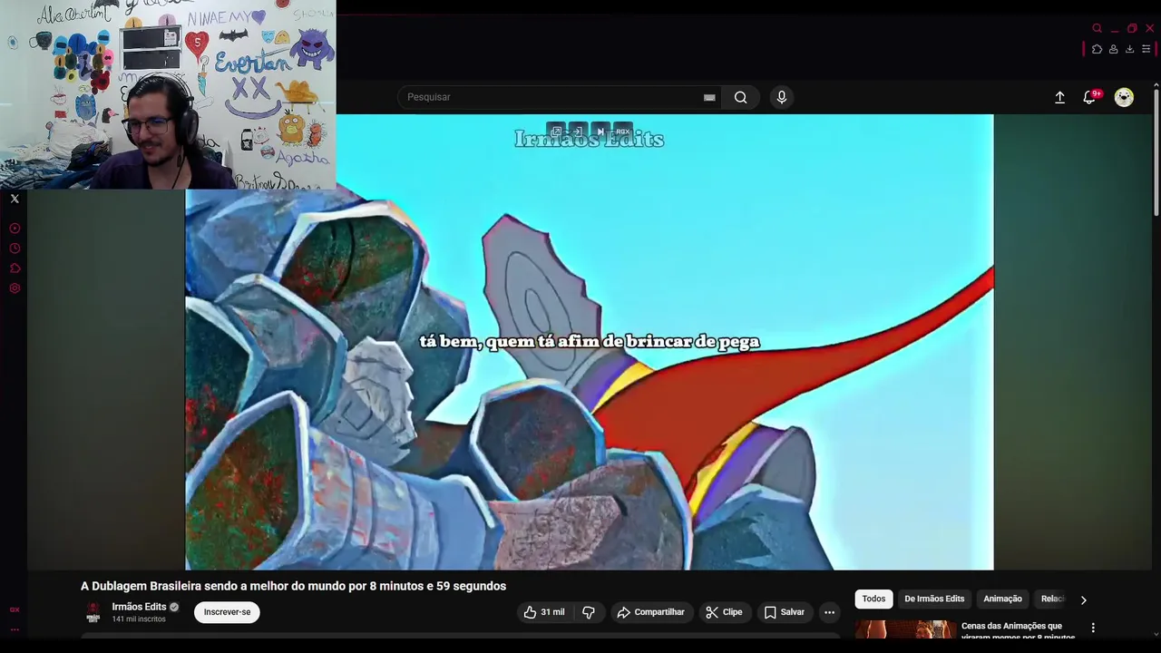
Task: Show more filter chips with right chevron
Action: (x=1083, y=599)
